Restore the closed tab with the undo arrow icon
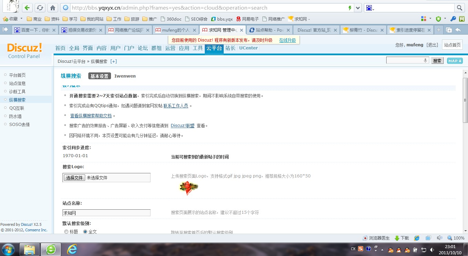This screenshot has width=468, height=256. [458, 30]
